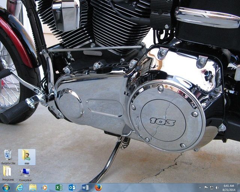This screenshot has width=240, height=192.
Task: Click the clock showing 6:41 AM
Action: [x=229, y=187]
